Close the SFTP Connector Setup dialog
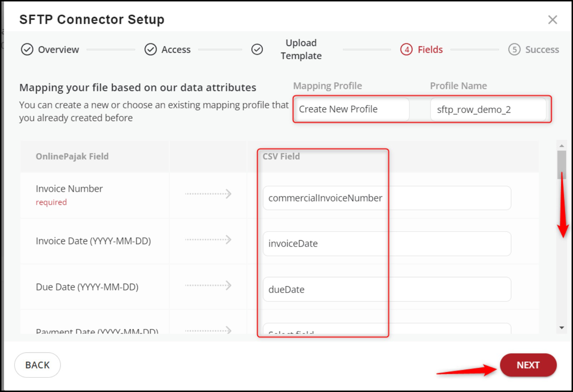Image resolution: width=573 pixels, height=392 pixels. tap(552, 20)
